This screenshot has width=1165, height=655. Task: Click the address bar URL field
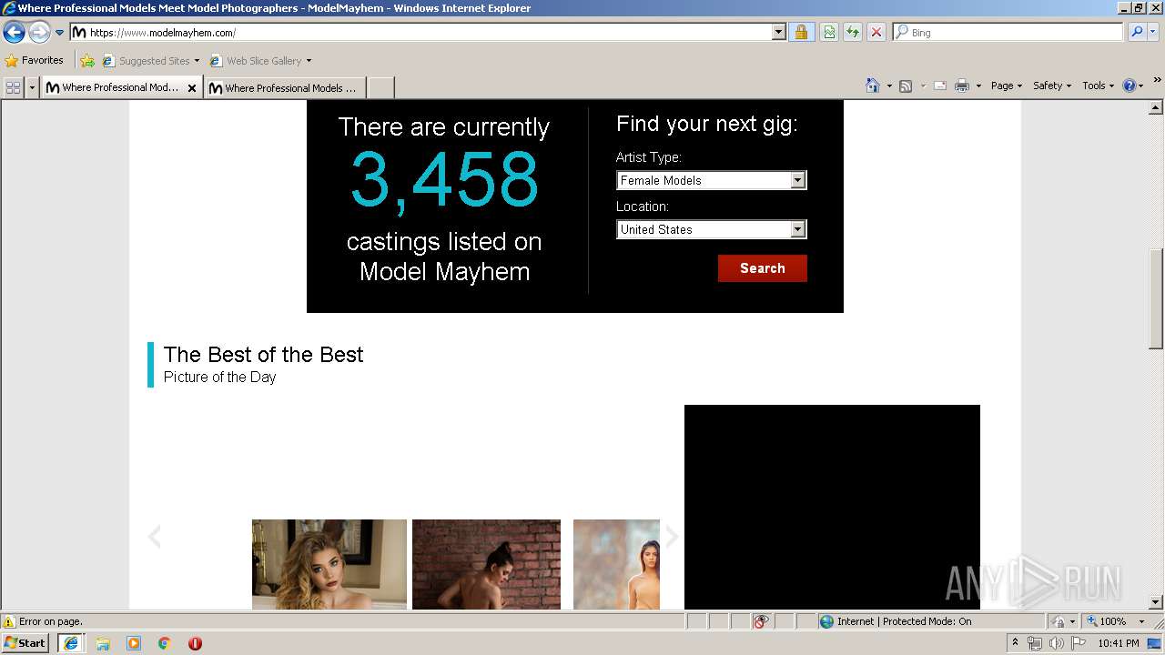(x=421, y=33)
